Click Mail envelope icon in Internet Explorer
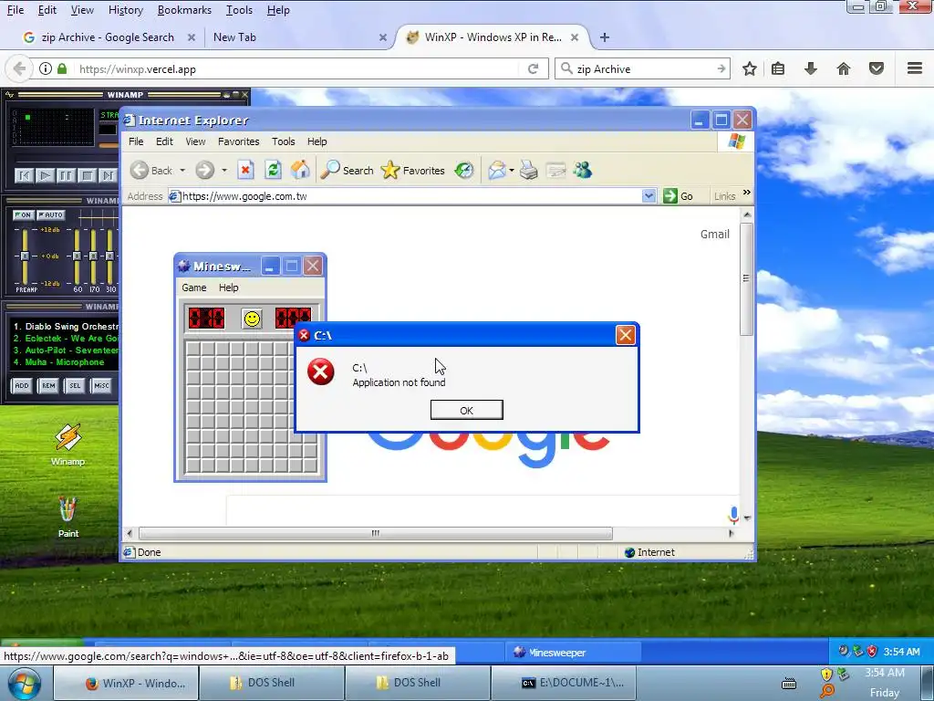Viewport: 934px width, 701px height. 496,171
